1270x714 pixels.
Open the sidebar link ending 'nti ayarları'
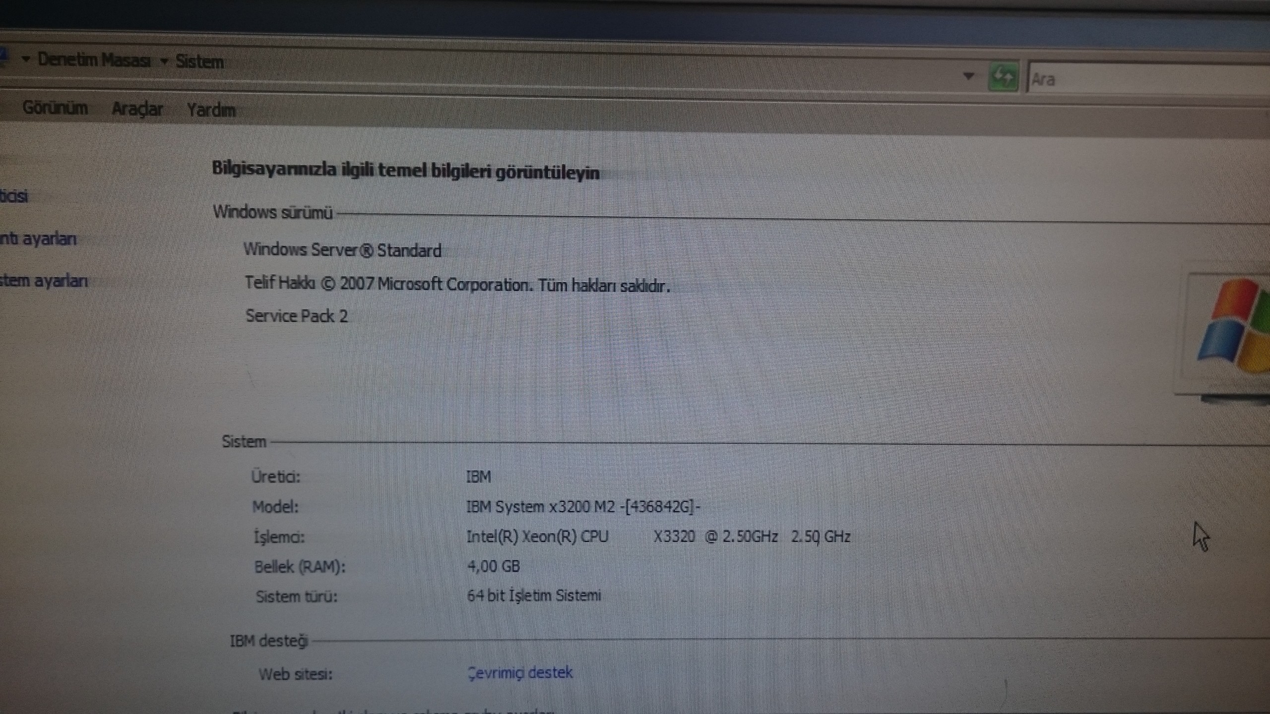(x=38, y=239)
